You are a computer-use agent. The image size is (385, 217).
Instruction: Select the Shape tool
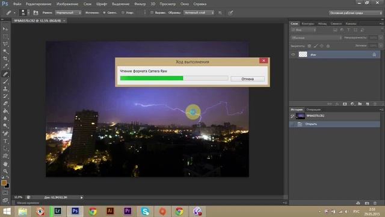(x=5, y=156)
